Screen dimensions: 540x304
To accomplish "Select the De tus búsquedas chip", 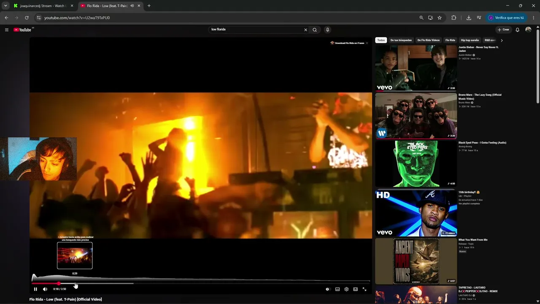I will click(x=401, y=40).
